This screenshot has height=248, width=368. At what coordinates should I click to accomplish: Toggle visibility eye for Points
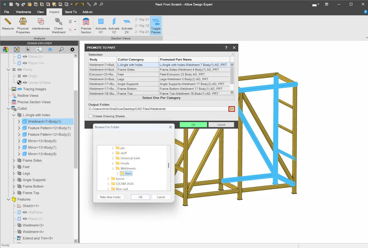(20, 69)
